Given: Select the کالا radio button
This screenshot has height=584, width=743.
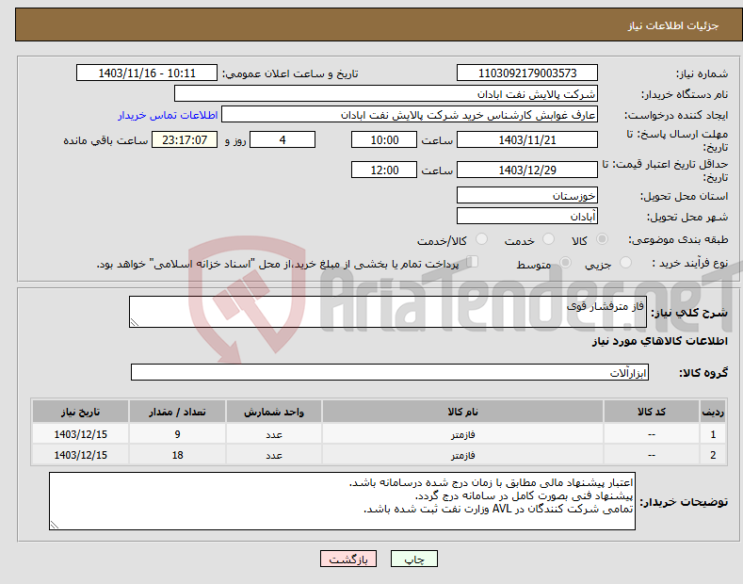Looking at the screenshot, I should 602,239.
